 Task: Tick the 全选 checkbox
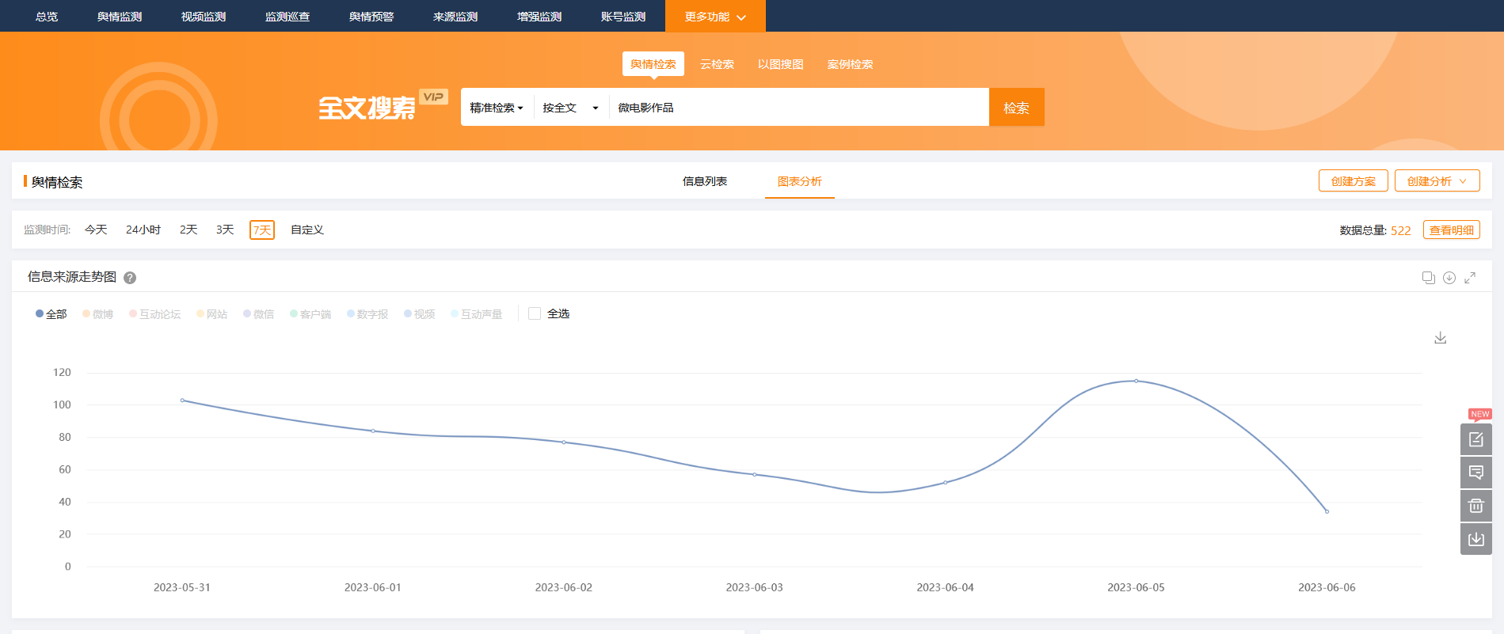(x=535, y=313)
